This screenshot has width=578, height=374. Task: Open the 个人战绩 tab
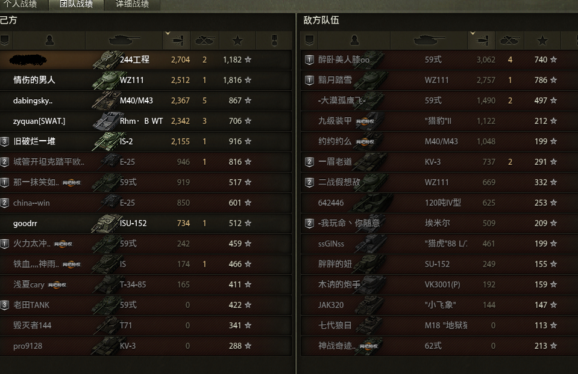click(x=20, y=4)
